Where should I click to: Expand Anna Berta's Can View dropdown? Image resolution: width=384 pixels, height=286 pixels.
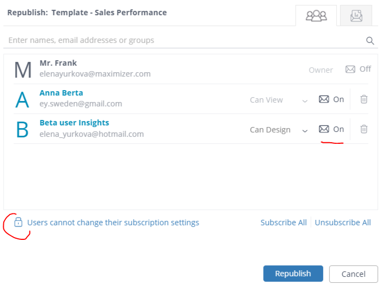(278, 100)
